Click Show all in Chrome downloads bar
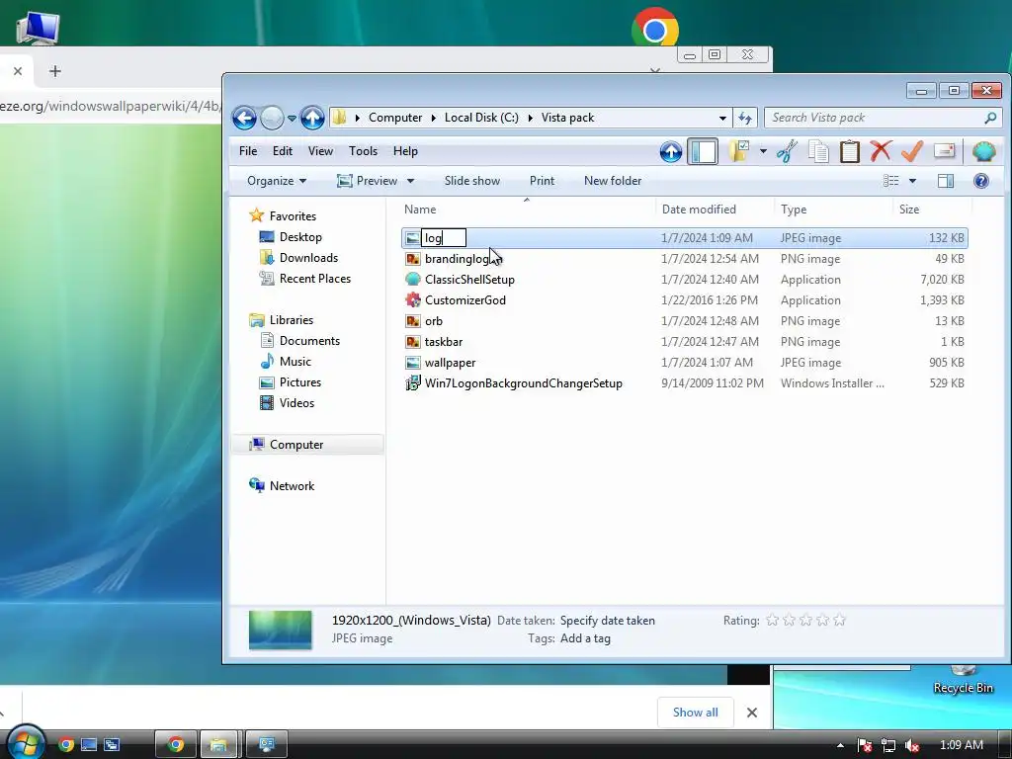Screen dimensions: 1012x759 click(695, 712)
